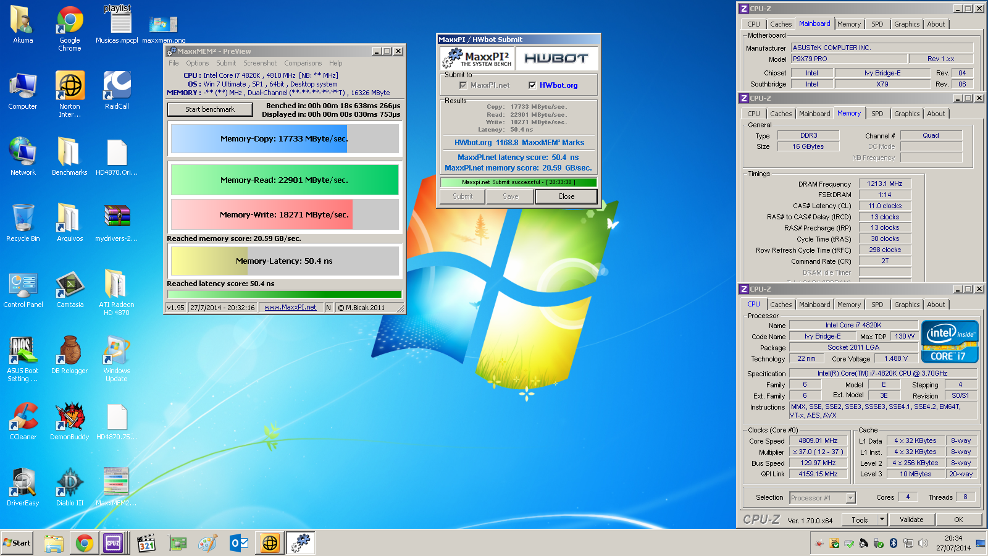Open the Arquivos folder
Viewport: 988px width, 556px height.
70,222
